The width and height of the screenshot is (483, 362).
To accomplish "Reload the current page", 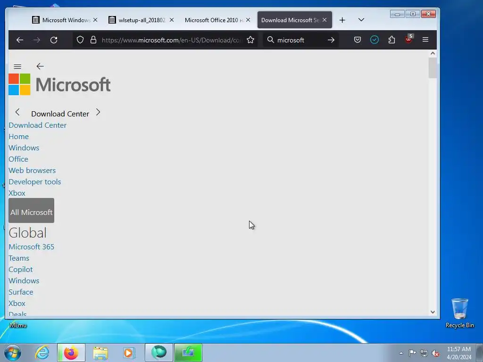I will coord(54,40).
